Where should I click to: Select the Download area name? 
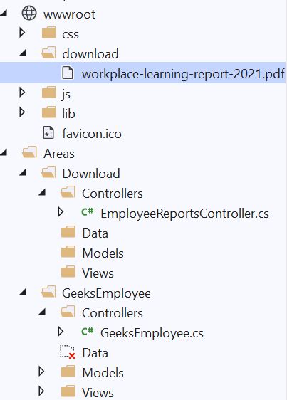[x=91, y=174]
